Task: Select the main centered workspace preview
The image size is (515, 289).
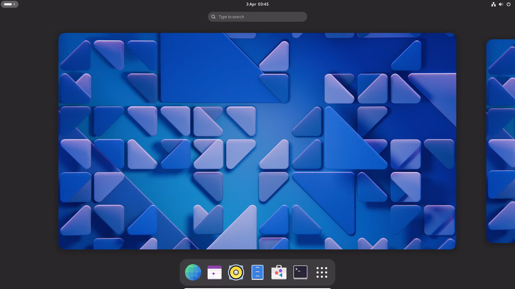Action: click(x=257, y=141)
